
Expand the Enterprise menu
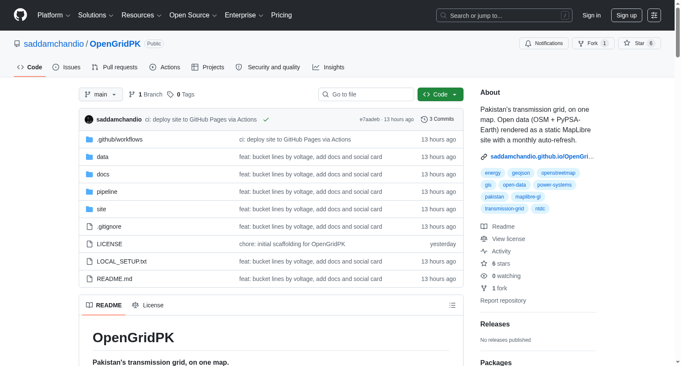(244, 15)
